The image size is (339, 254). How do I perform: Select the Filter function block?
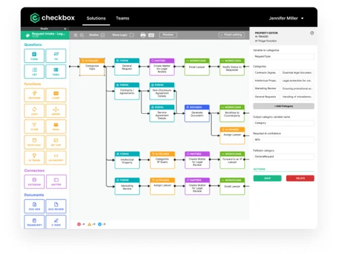click(34, 126)
